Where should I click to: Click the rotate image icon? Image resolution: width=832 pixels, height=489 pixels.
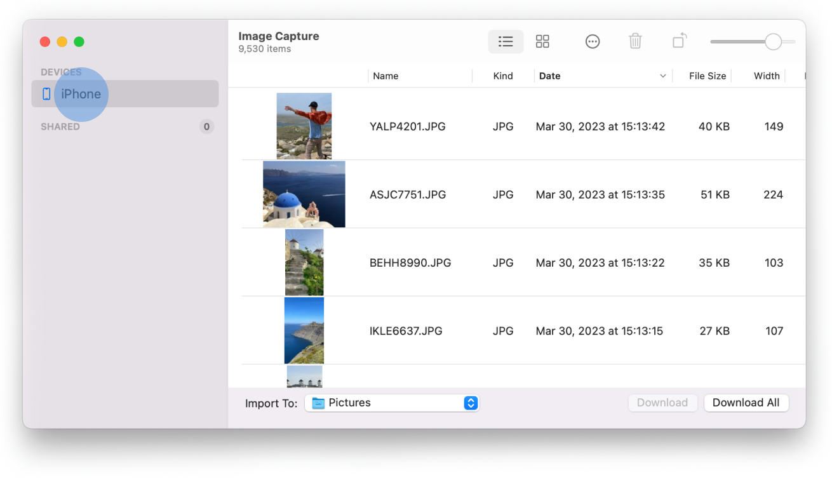coord(679,41)
